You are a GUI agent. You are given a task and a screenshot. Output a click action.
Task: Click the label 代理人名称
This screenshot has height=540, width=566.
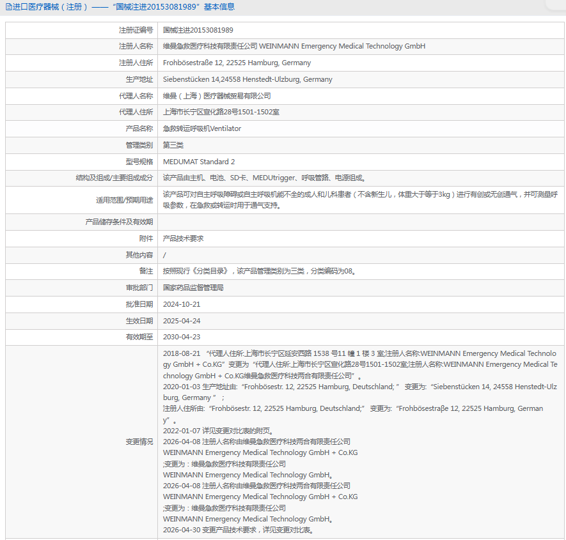[x=136, y=96]
